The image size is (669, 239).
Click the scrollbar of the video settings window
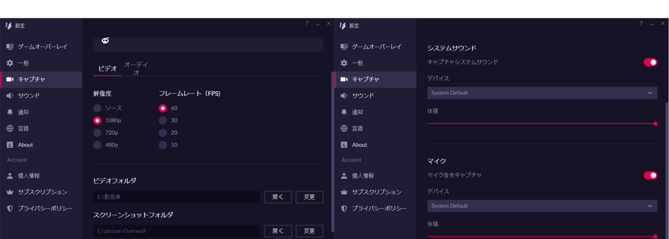[x=333, y=152]
